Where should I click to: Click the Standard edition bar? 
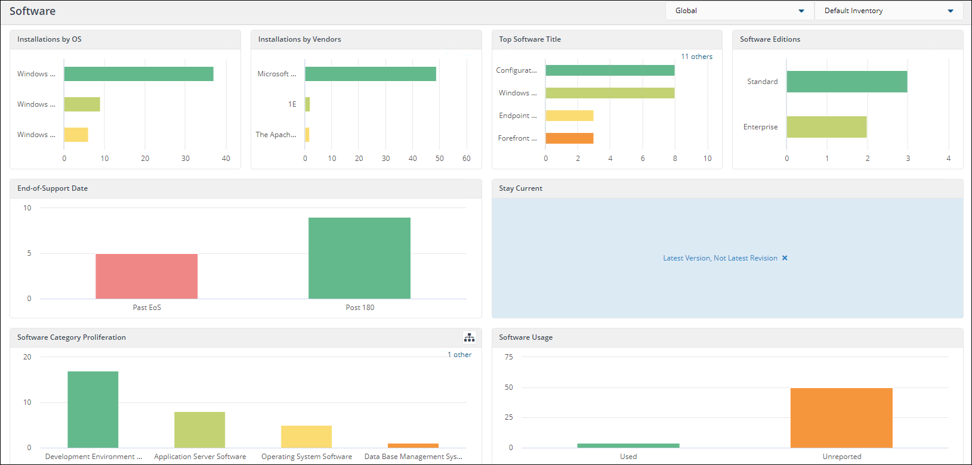pos(847,82)
